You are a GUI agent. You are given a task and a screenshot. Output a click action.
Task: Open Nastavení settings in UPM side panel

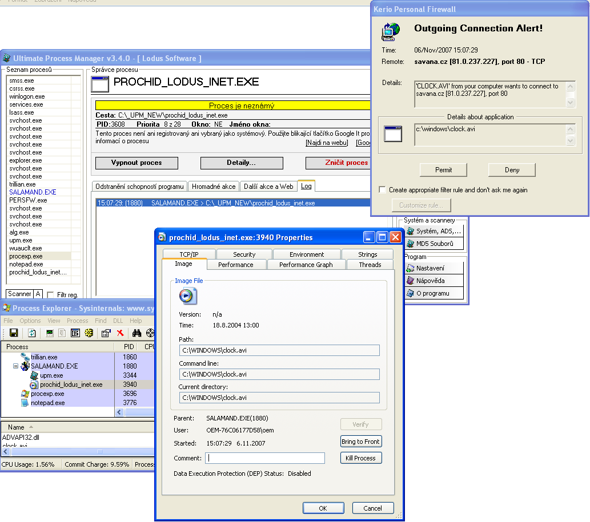click(434, 268)
